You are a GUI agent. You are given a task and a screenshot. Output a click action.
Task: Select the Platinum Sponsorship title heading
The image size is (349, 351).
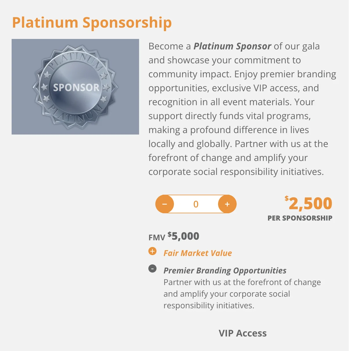92,22
